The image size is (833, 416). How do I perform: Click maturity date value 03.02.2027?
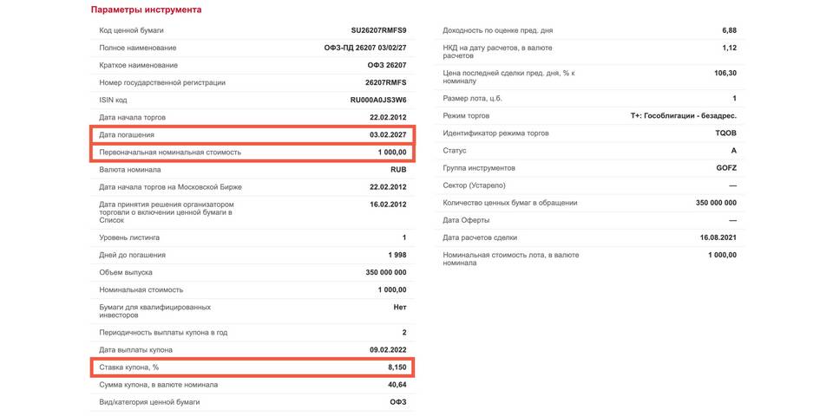[x=389, y=135]
